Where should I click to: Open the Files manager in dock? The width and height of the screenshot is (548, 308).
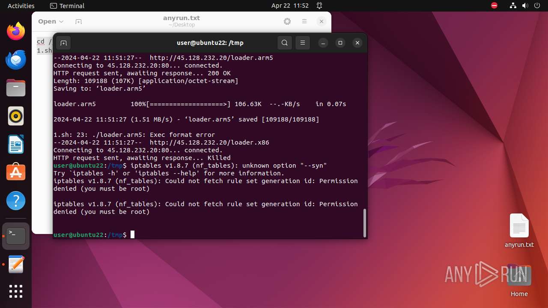click(x=16, y=88)
